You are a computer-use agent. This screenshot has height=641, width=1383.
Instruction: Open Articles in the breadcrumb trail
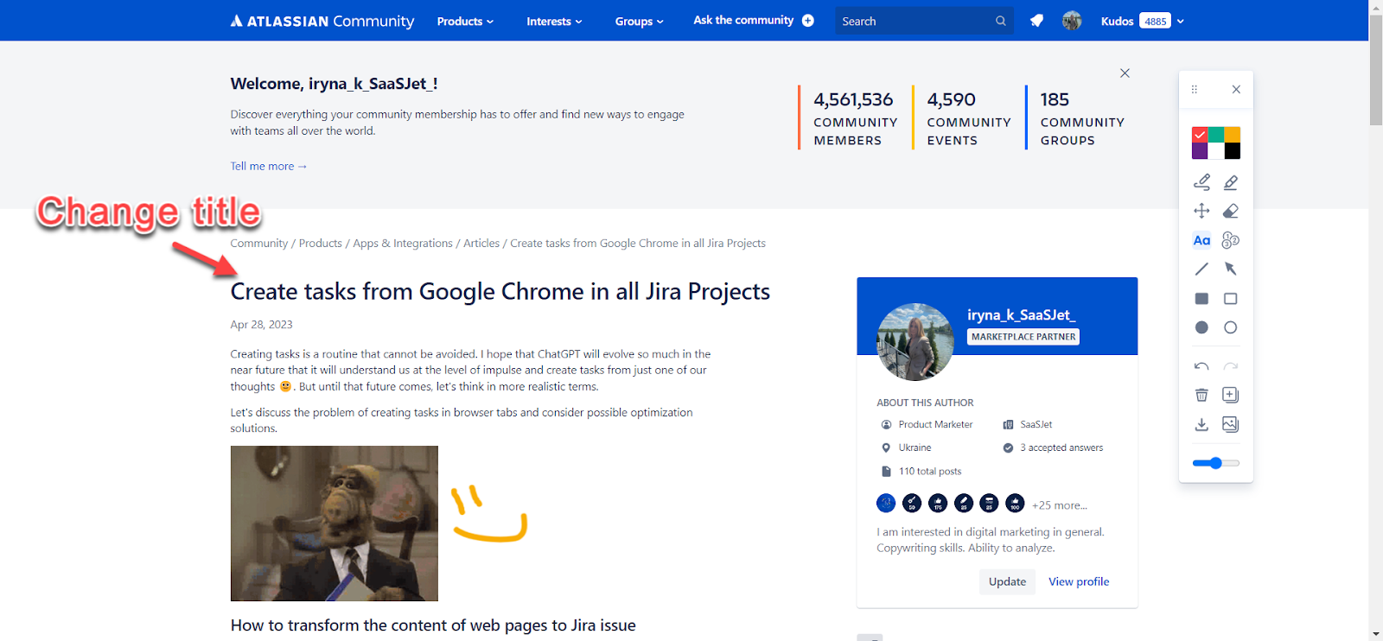[481, 244]
